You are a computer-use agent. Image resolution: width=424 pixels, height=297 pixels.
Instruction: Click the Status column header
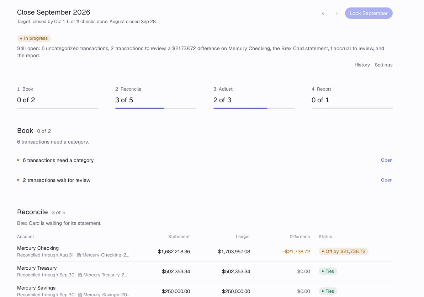(x=325, y=237)
